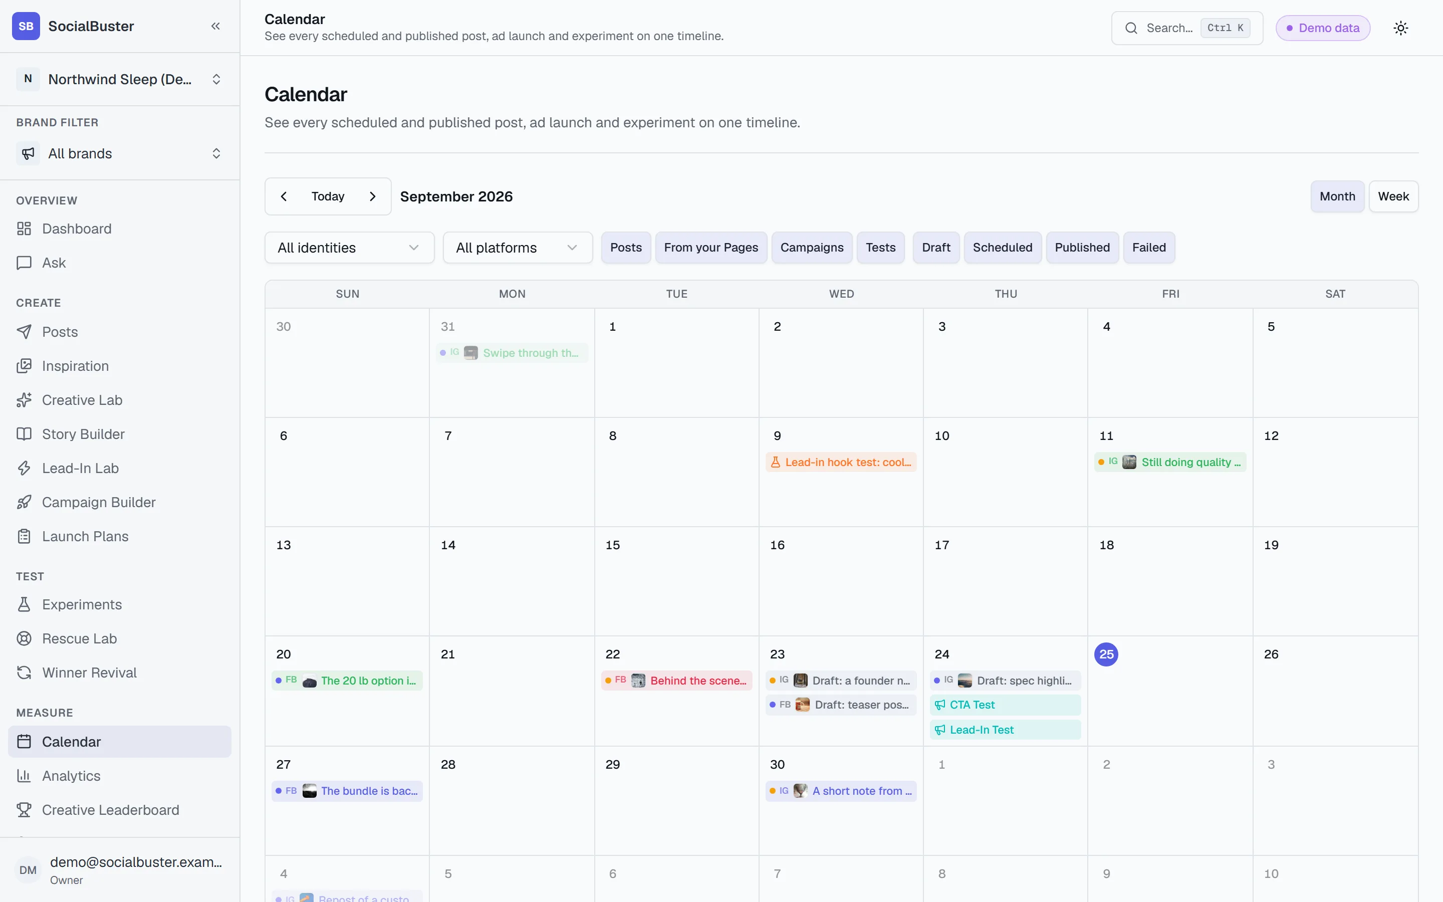Click the Winner Revival refresh icon
This screenshot has height=902, width=1443.
coord(24,672)
